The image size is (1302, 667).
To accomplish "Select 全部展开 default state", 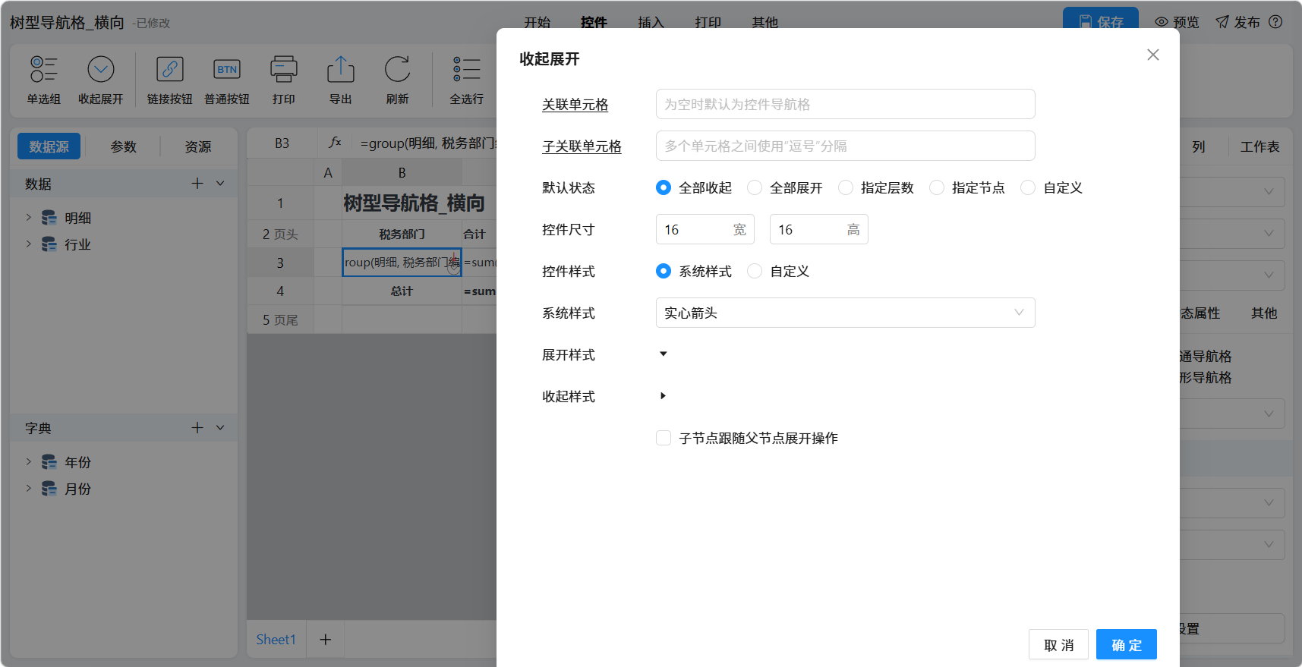I will click(755, 187).
